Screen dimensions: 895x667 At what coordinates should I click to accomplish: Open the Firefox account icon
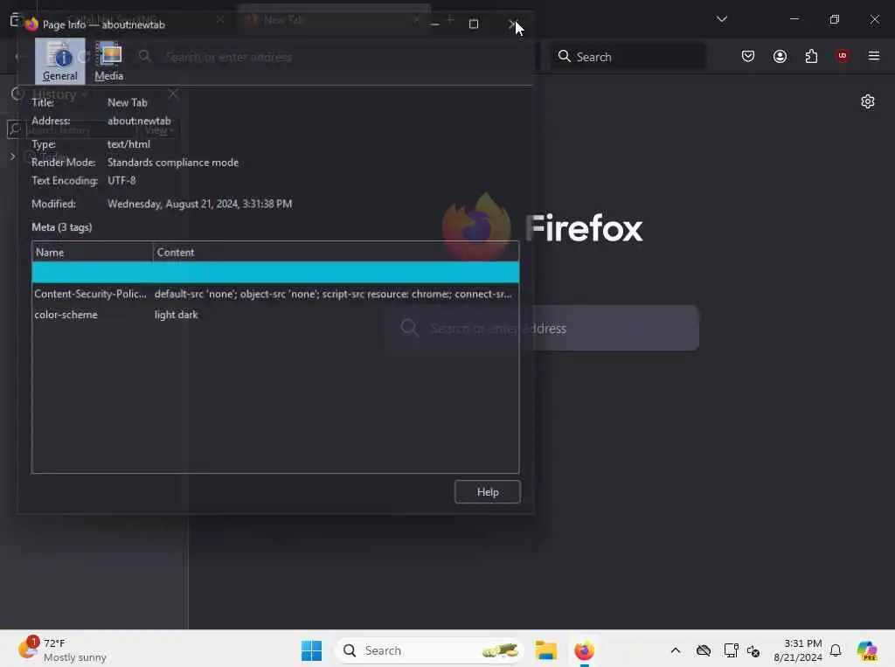coord(780,56)
